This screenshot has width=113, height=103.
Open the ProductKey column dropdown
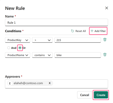pyautogui.click(x=17, y=40)
